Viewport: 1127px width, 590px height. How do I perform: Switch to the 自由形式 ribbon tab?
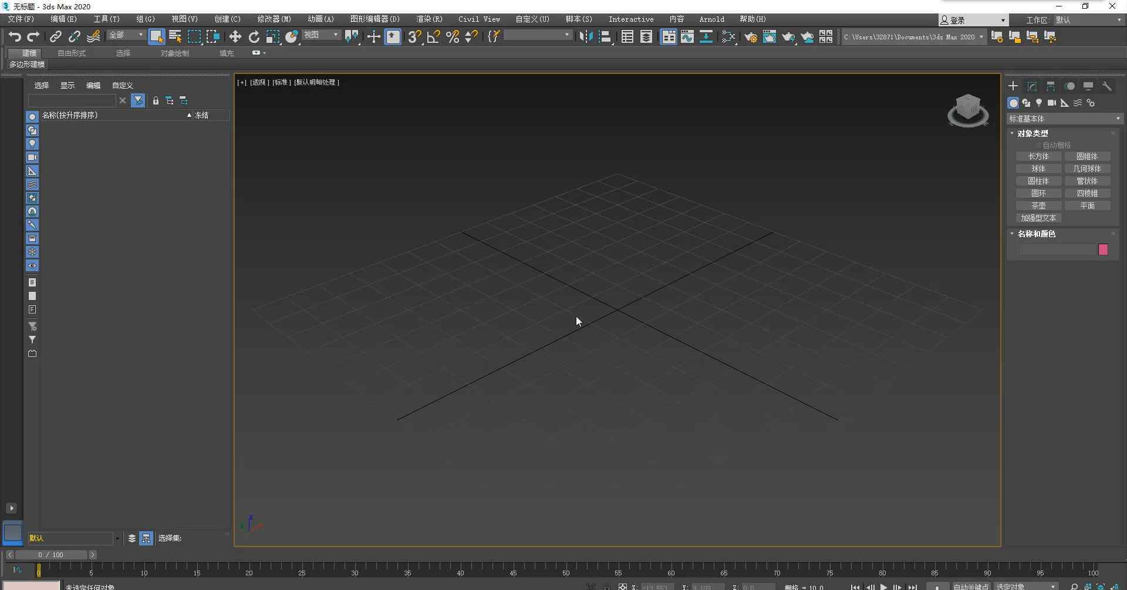click(x=72, y=53)
